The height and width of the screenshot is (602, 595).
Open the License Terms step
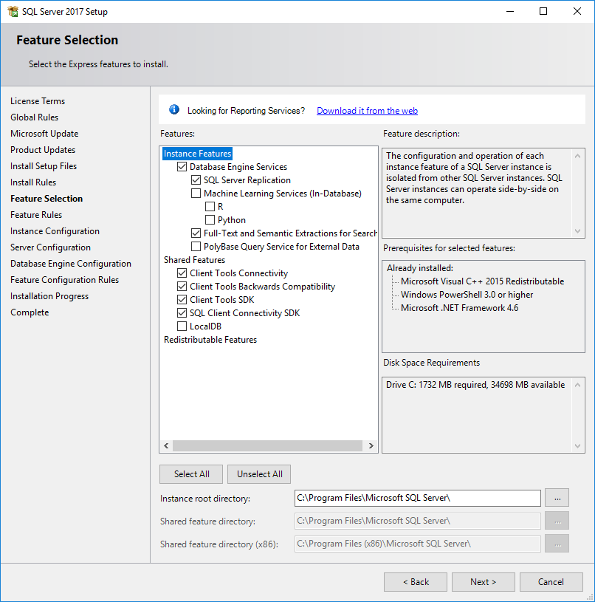click(x=38, y=101)
